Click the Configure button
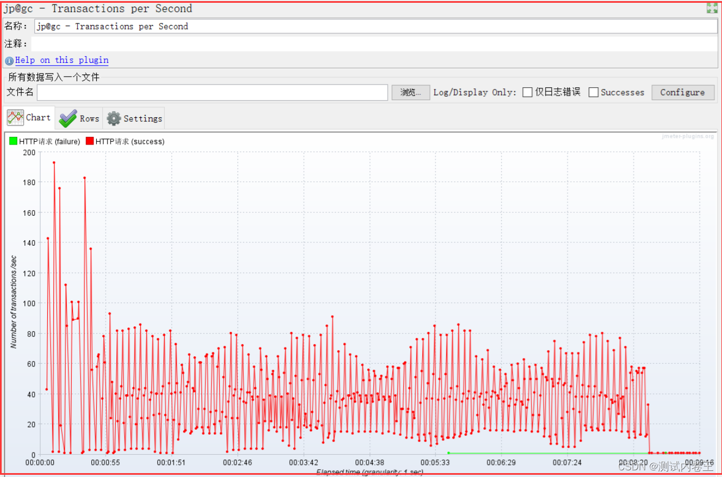The width and height of the screenshot is (722, 477). pos(683,92)
